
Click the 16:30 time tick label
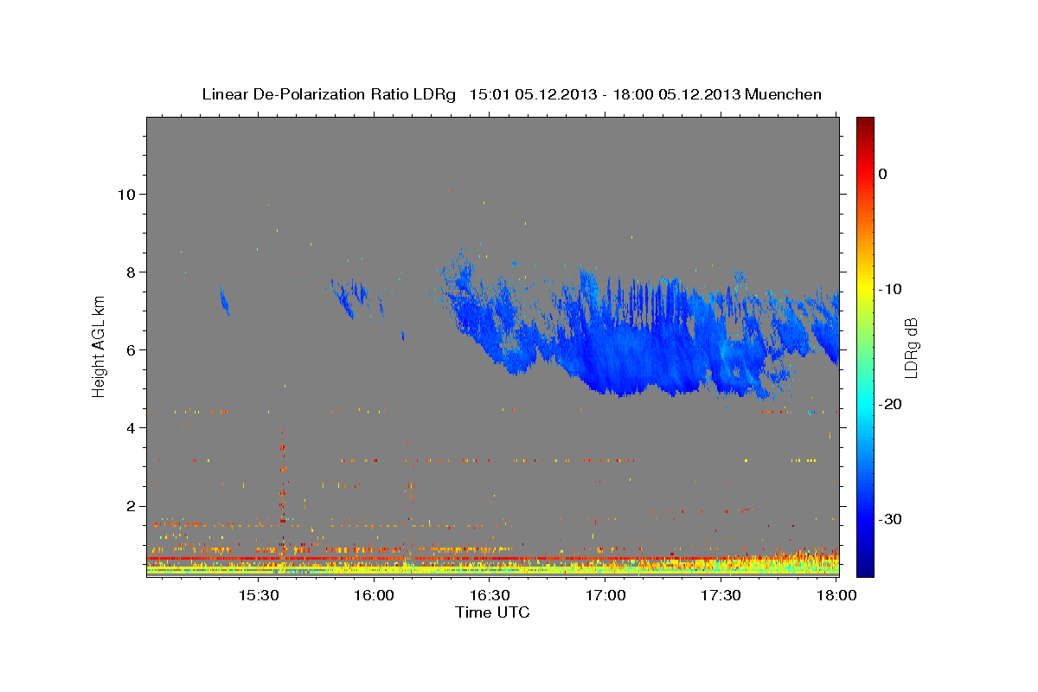click(x=490, y=596)
